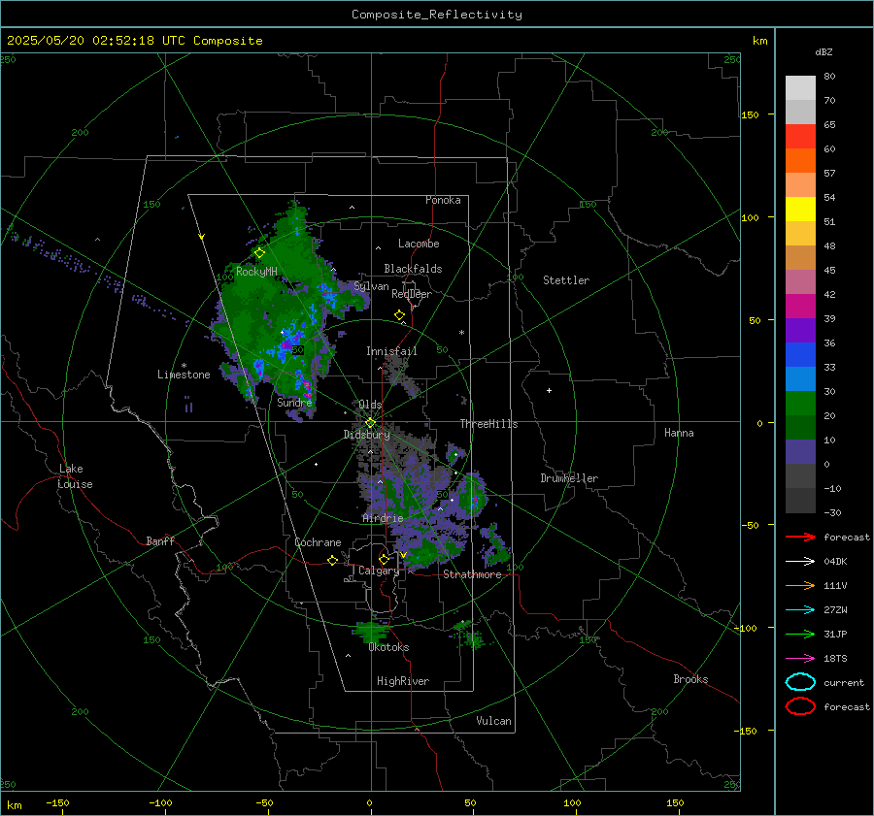The image size is (874, 816).
Task: Click the Banff label
Action: 160,541
